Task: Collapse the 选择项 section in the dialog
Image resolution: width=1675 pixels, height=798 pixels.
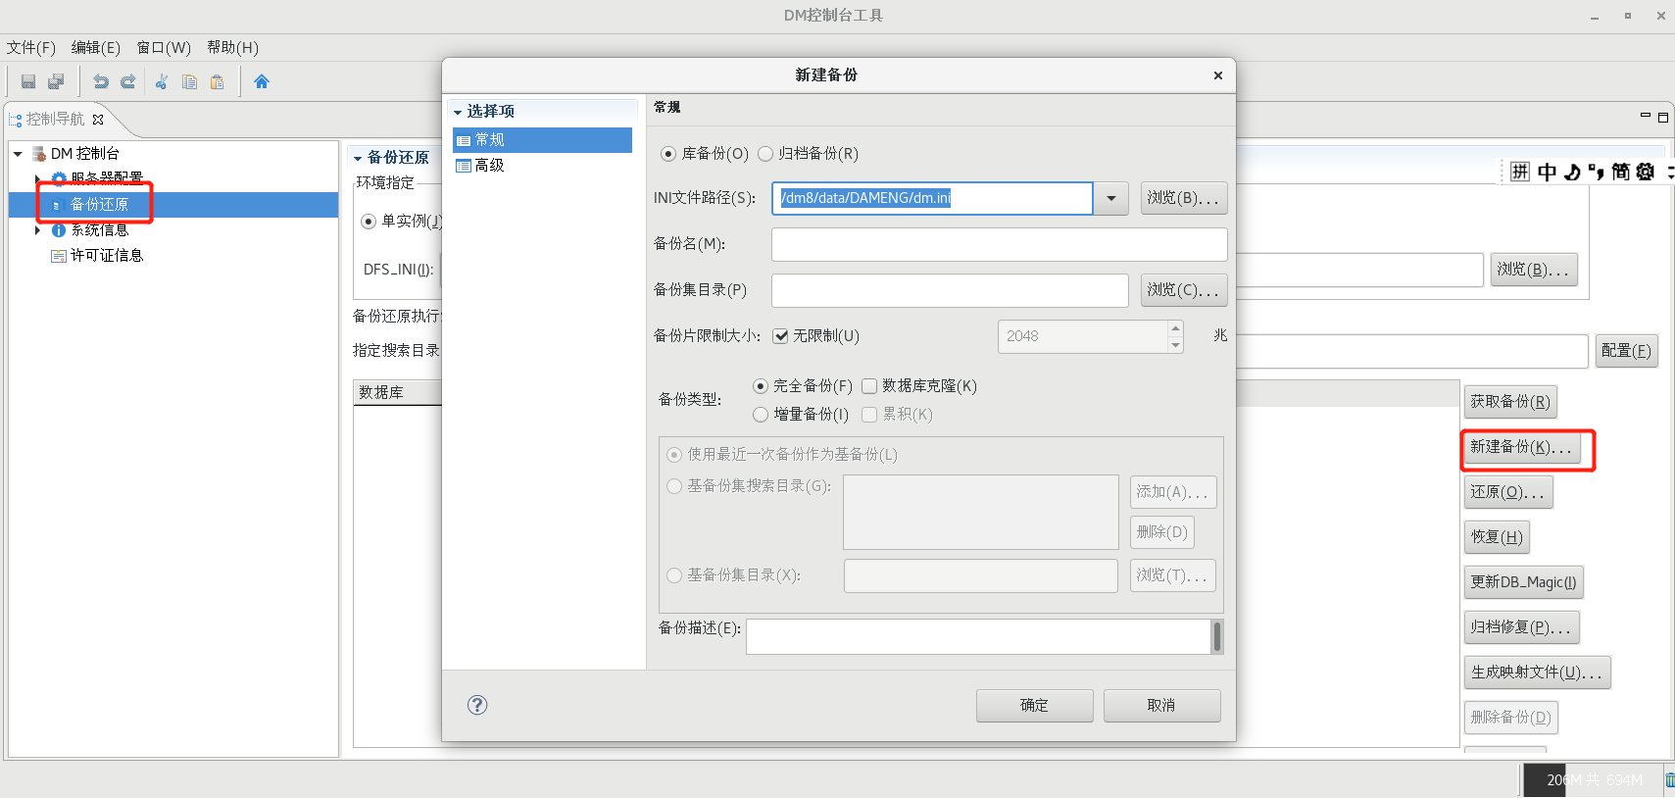Action: (458, 113)
